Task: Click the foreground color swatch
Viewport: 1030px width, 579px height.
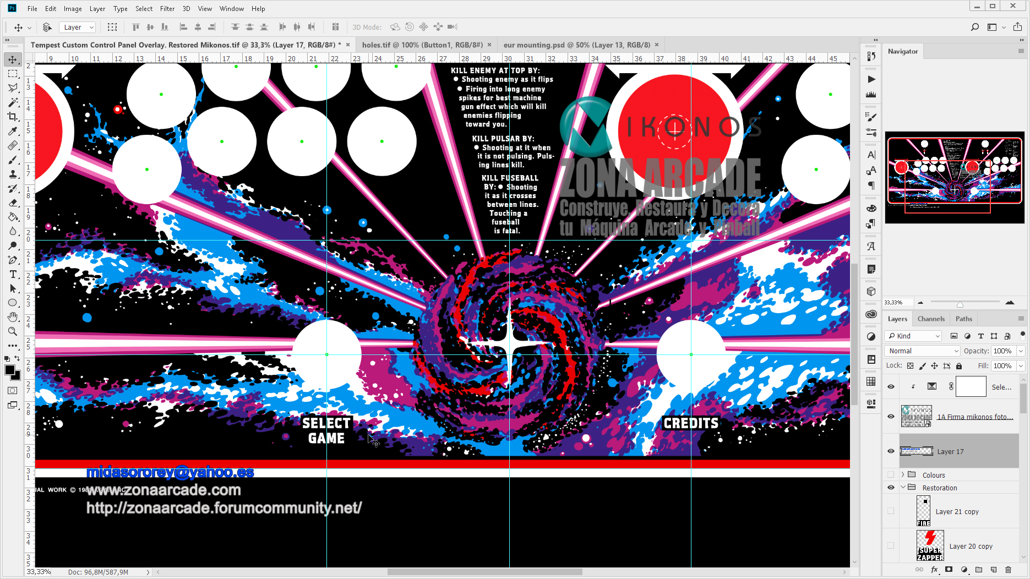Action: (x=9, y=369)
